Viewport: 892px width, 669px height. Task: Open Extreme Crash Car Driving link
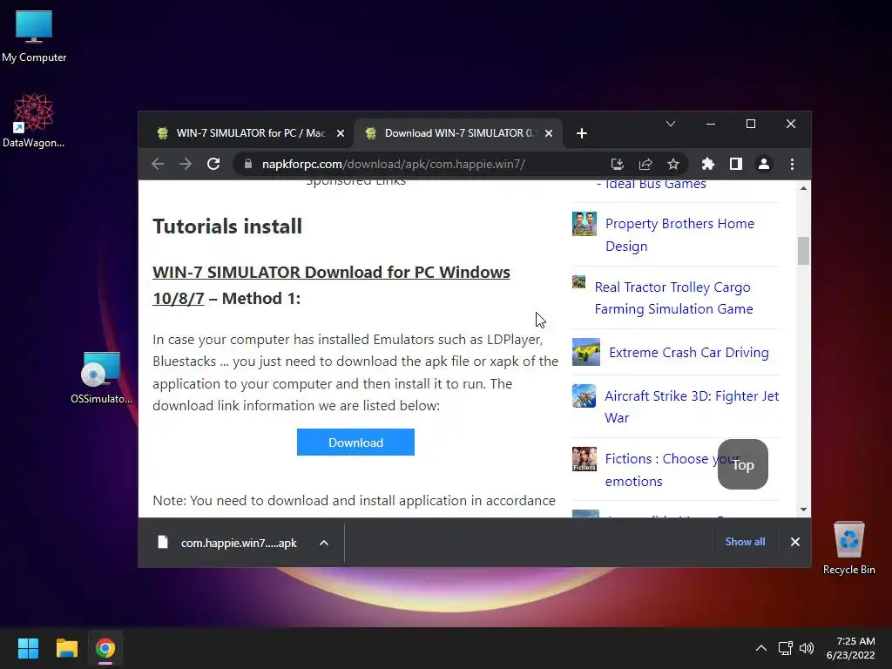tap(689, 353)
